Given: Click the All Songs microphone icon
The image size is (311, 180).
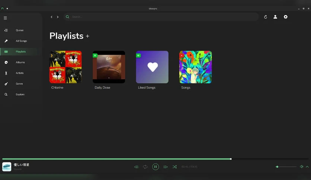Looking at the screenshot, I should click(6, 41).
